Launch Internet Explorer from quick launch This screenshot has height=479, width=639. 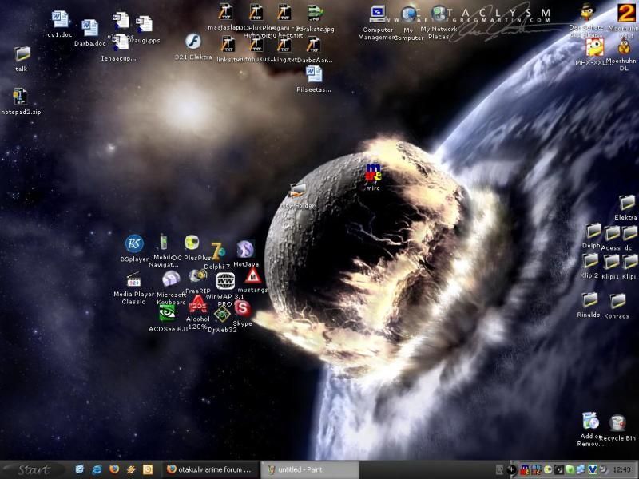point(97,469)
